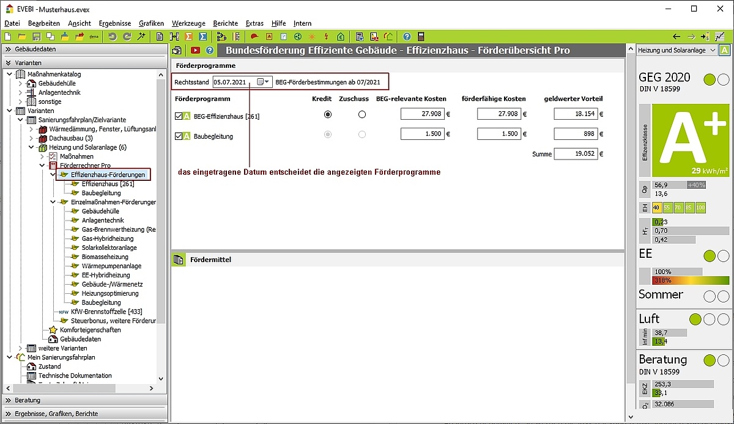Toggle the BEG-Effizienzhaus [261] checkbox
The height and width of the screenshot is (424, 734).
(x=179, y=115)
